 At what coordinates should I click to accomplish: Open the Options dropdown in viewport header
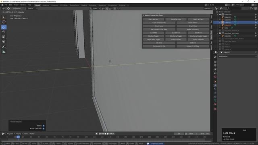coord(208,8)
